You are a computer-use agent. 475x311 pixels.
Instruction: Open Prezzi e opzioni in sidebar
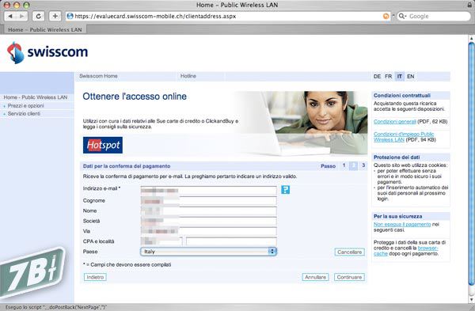pos(26,106)
